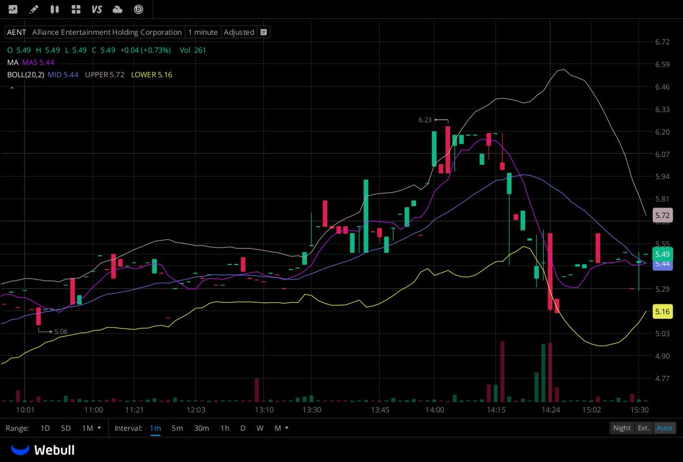Click the 5.08 low price marker
This screenshot has height=462, width=683.
coord(61,331)
